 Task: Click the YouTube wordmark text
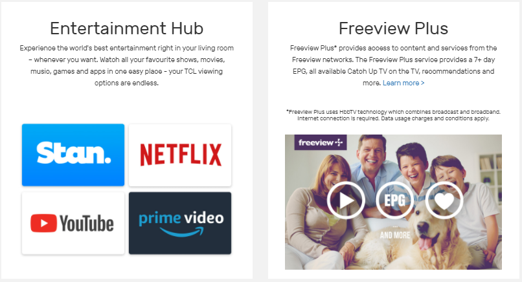(x=87, y=223)
